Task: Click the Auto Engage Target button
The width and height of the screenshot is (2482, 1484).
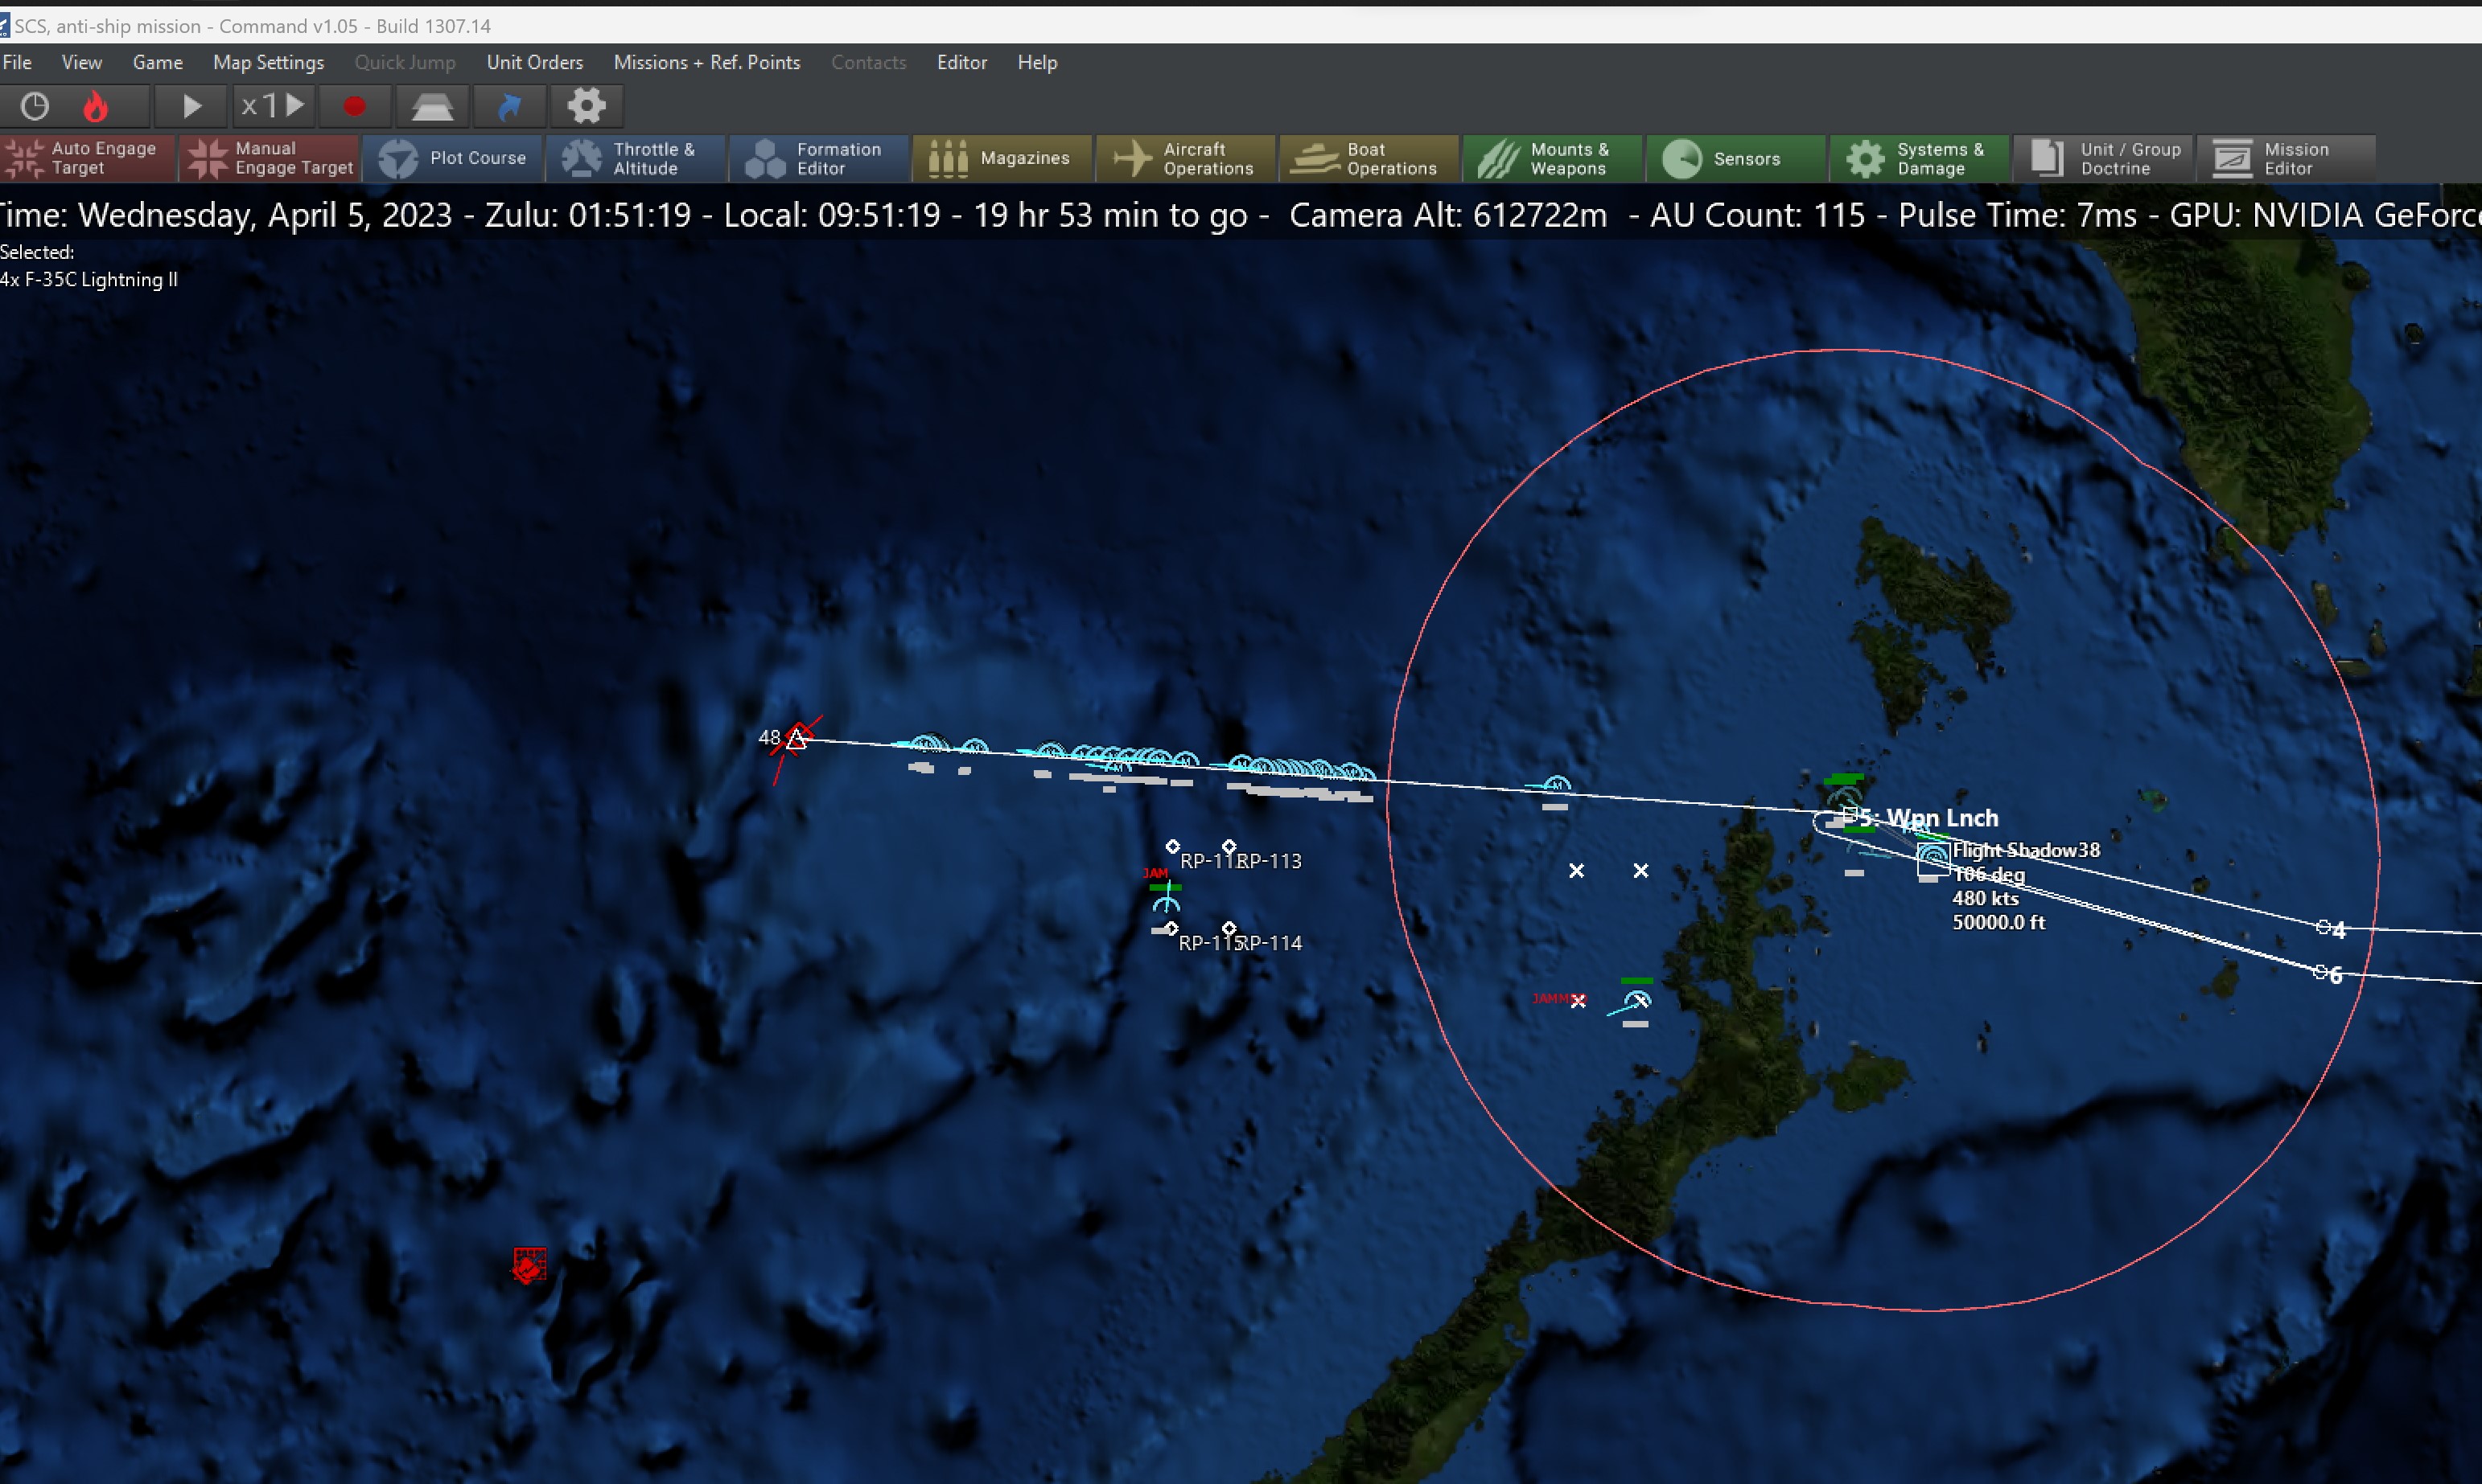Action: click(x=87, y=158)
